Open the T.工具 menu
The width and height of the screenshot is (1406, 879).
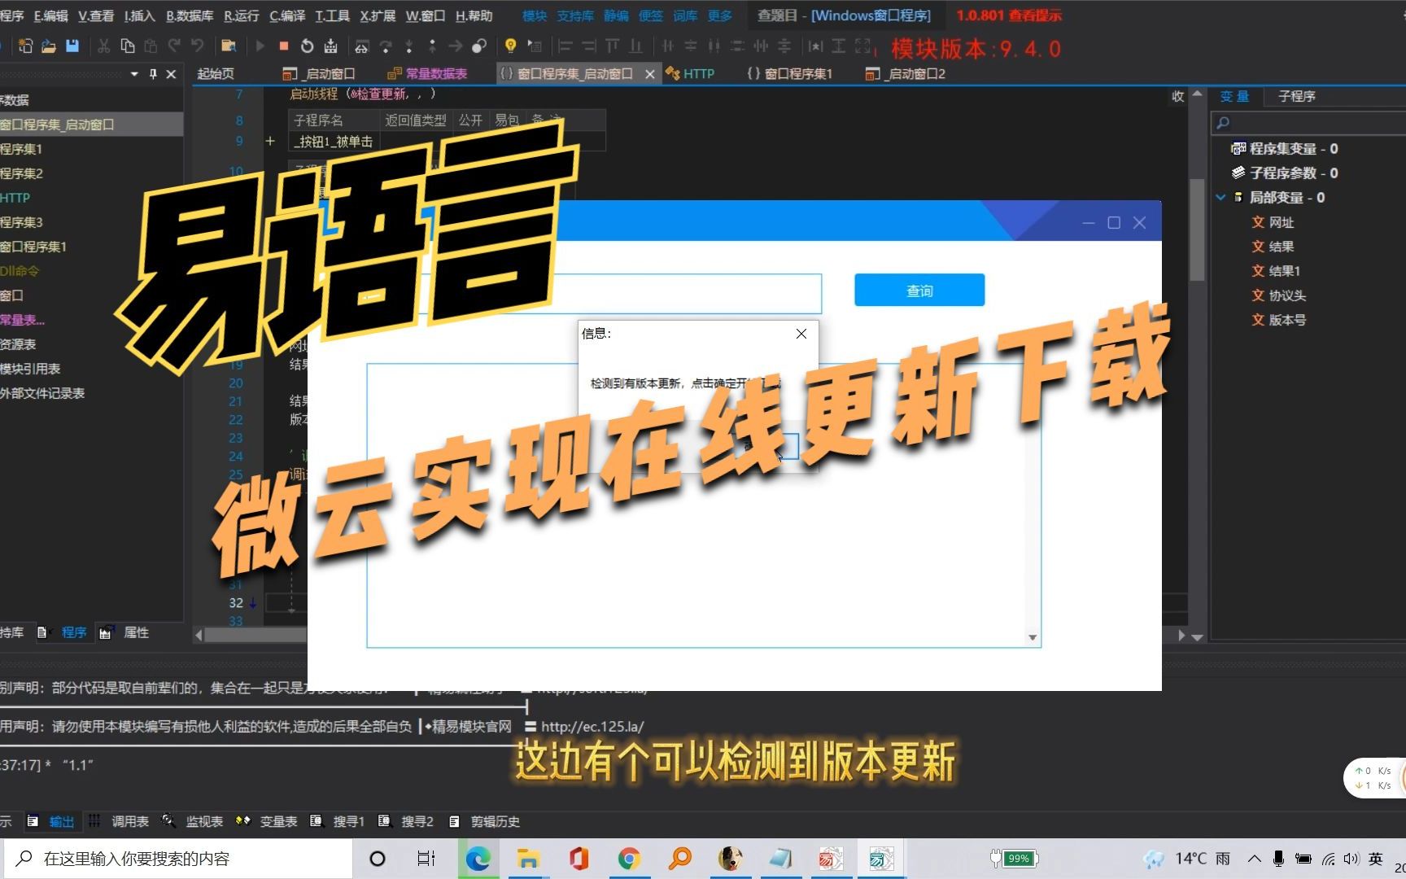332,15
